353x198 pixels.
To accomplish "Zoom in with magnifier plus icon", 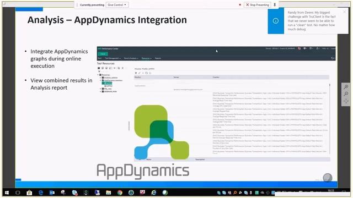I will coord(346,87).
